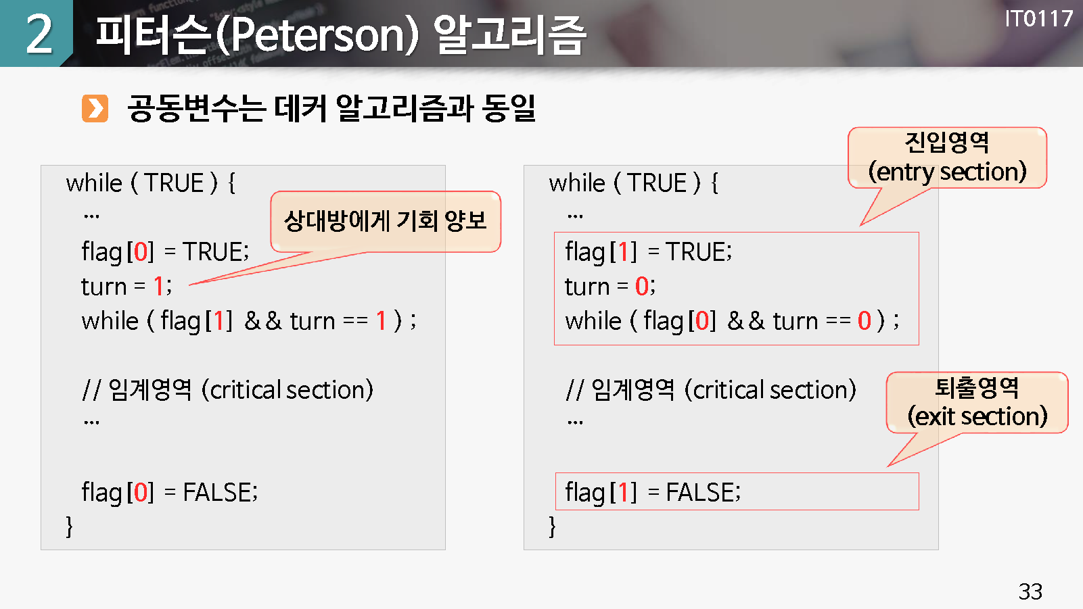This screenshot has width=1083, height=609.
Task: Click the 상대방에게 기회 양보 callout bubble
Action: click(385, 221)
